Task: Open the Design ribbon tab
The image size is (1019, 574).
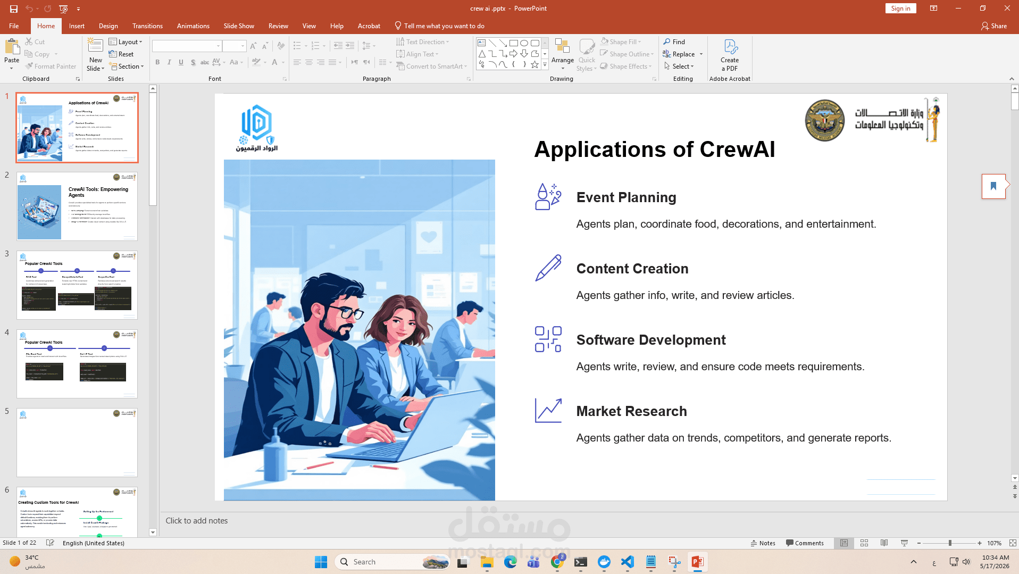Action: click(x=108, y=26)
